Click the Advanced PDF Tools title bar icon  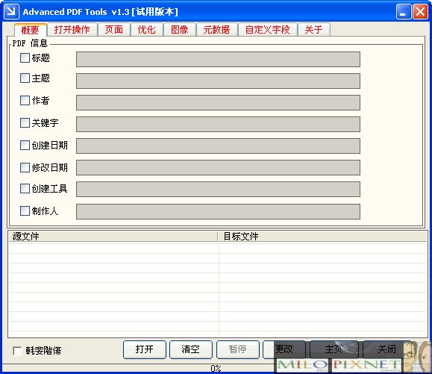11,11
